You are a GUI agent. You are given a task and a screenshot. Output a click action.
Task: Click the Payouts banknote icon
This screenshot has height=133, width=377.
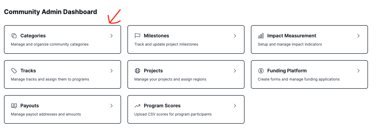pos(14,106)
